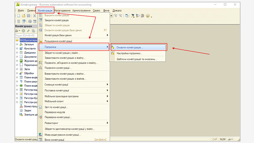Click the green Журнали документів icon

(x=21, y=61)
